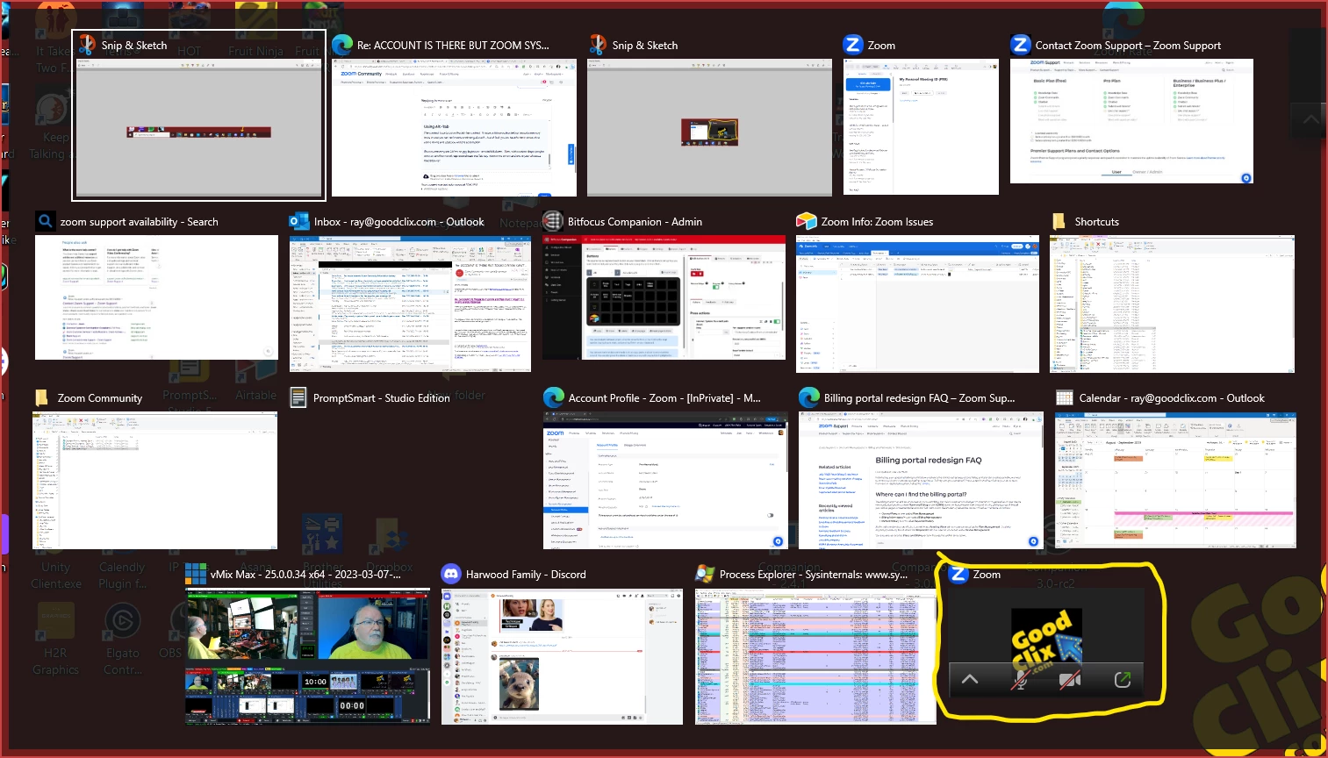This screenshot has width=1328, height=758.
Task: Click the title 'vMix Max - 25.0.0.34 x64'
Action: (305, 575)
